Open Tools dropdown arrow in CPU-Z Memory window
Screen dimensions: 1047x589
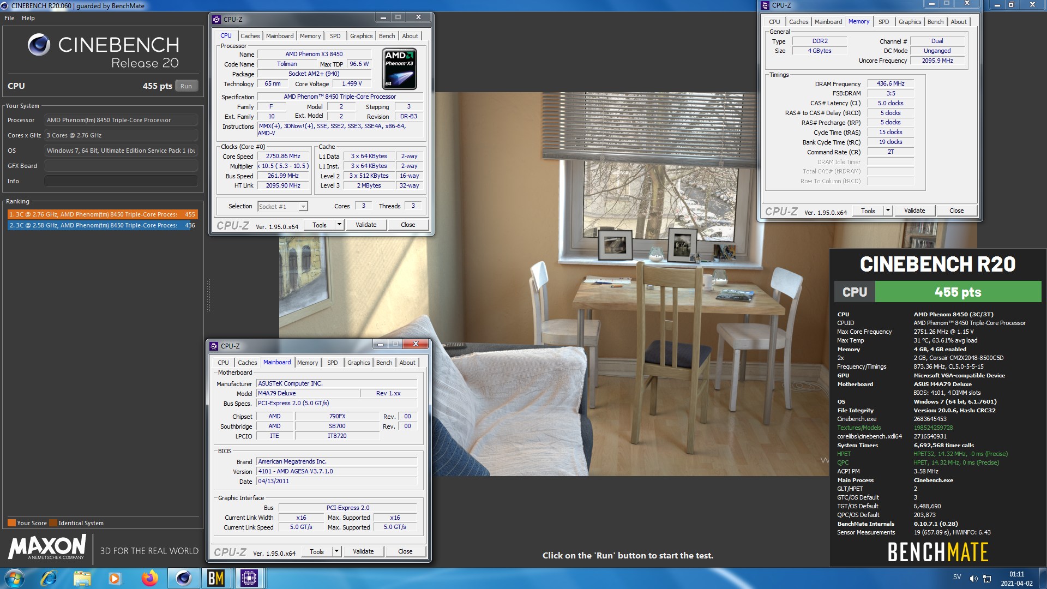pyautogui.click(x=888, y=211)
